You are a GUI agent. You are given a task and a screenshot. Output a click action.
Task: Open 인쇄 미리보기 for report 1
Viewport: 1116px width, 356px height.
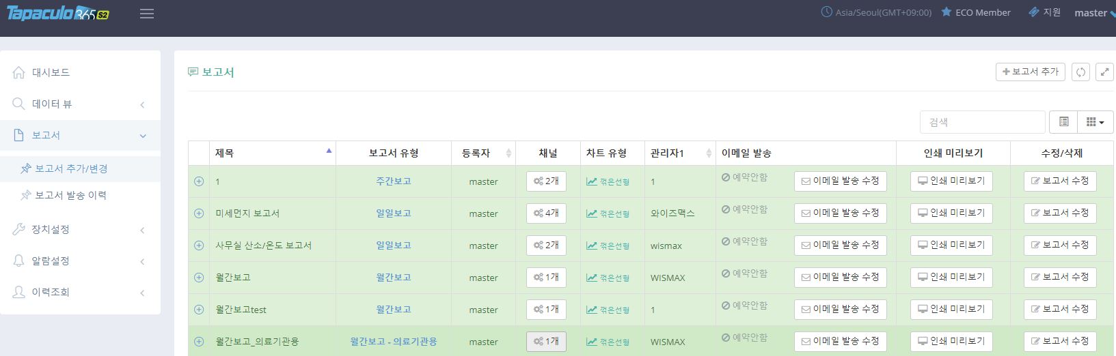(x=951, y=181)
